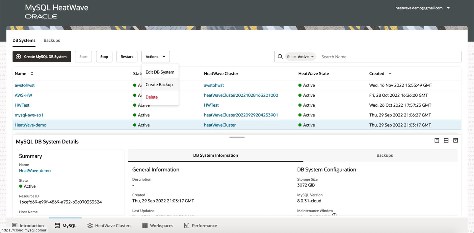Click the Performance chart icon
The image size is (474, 233).
pos(187,226)
